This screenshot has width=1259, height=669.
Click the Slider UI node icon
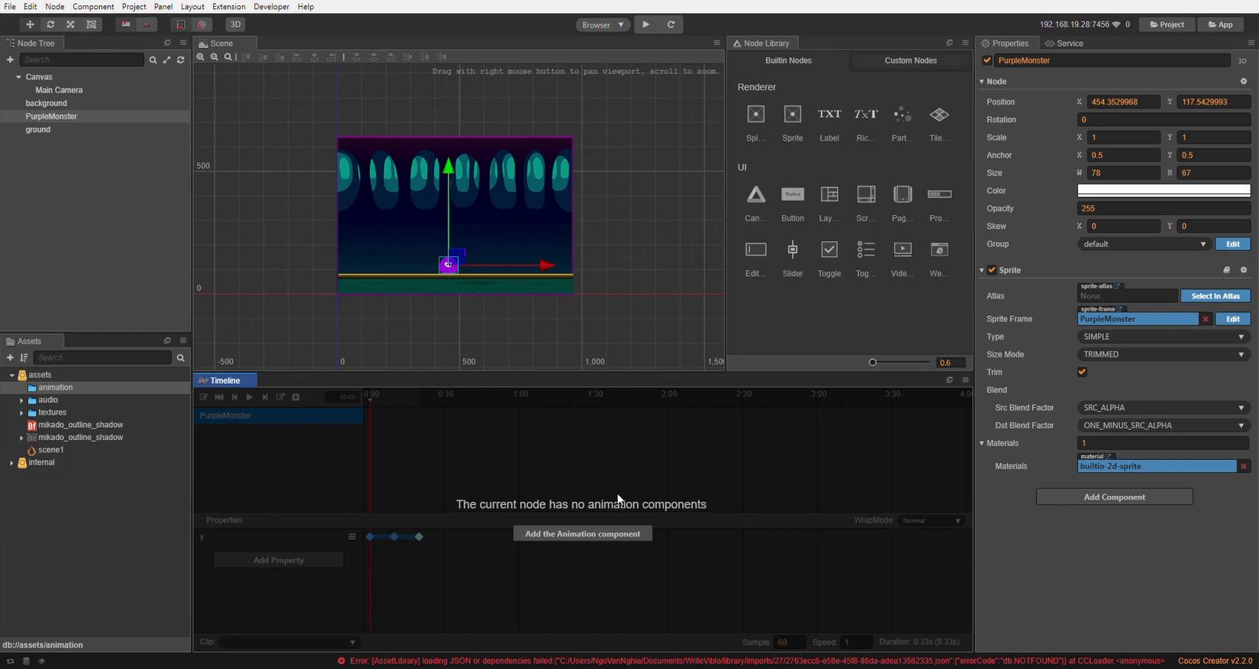click(792, 249)
